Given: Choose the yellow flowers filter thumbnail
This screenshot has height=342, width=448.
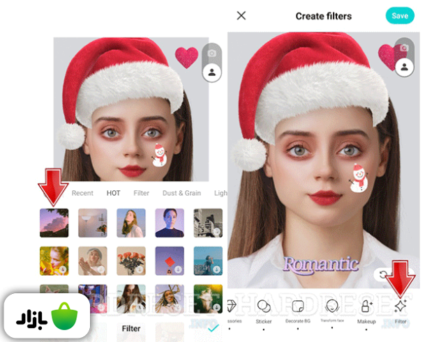Looking at the screenshot, I should [x=54, y=260].
